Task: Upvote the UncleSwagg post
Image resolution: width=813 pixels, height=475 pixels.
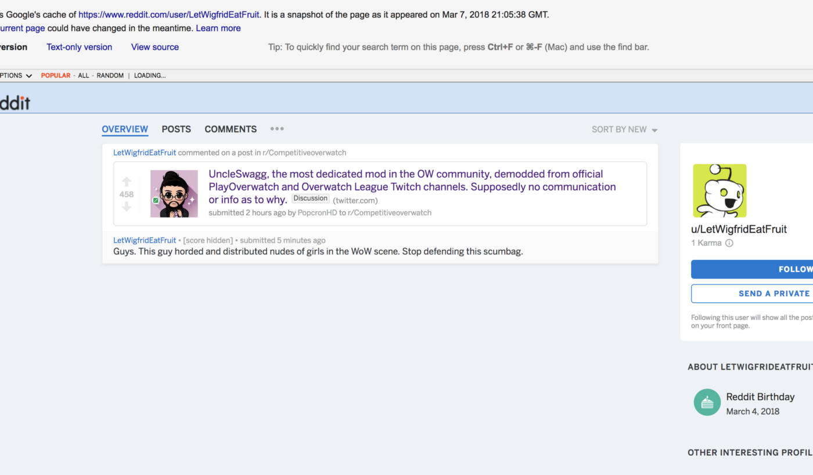Action: 127,182
